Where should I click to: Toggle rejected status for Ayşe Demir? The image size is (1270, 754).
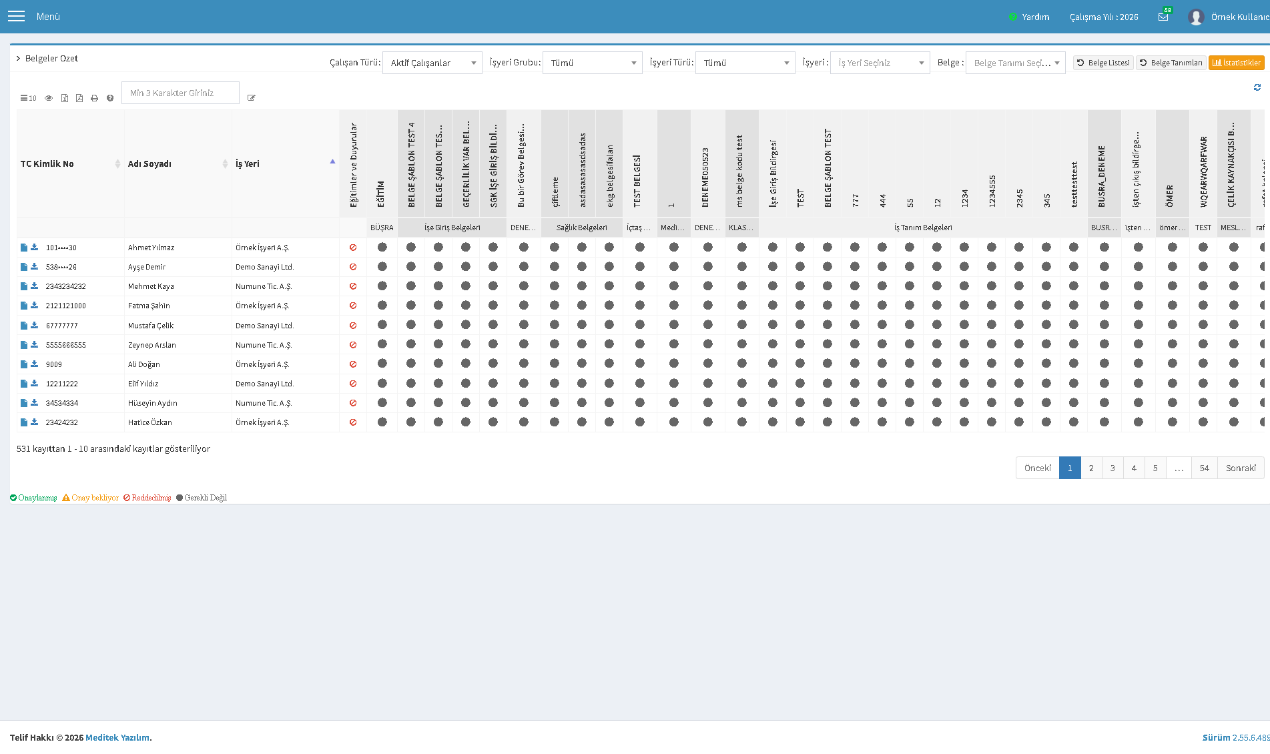click(353, 267)
